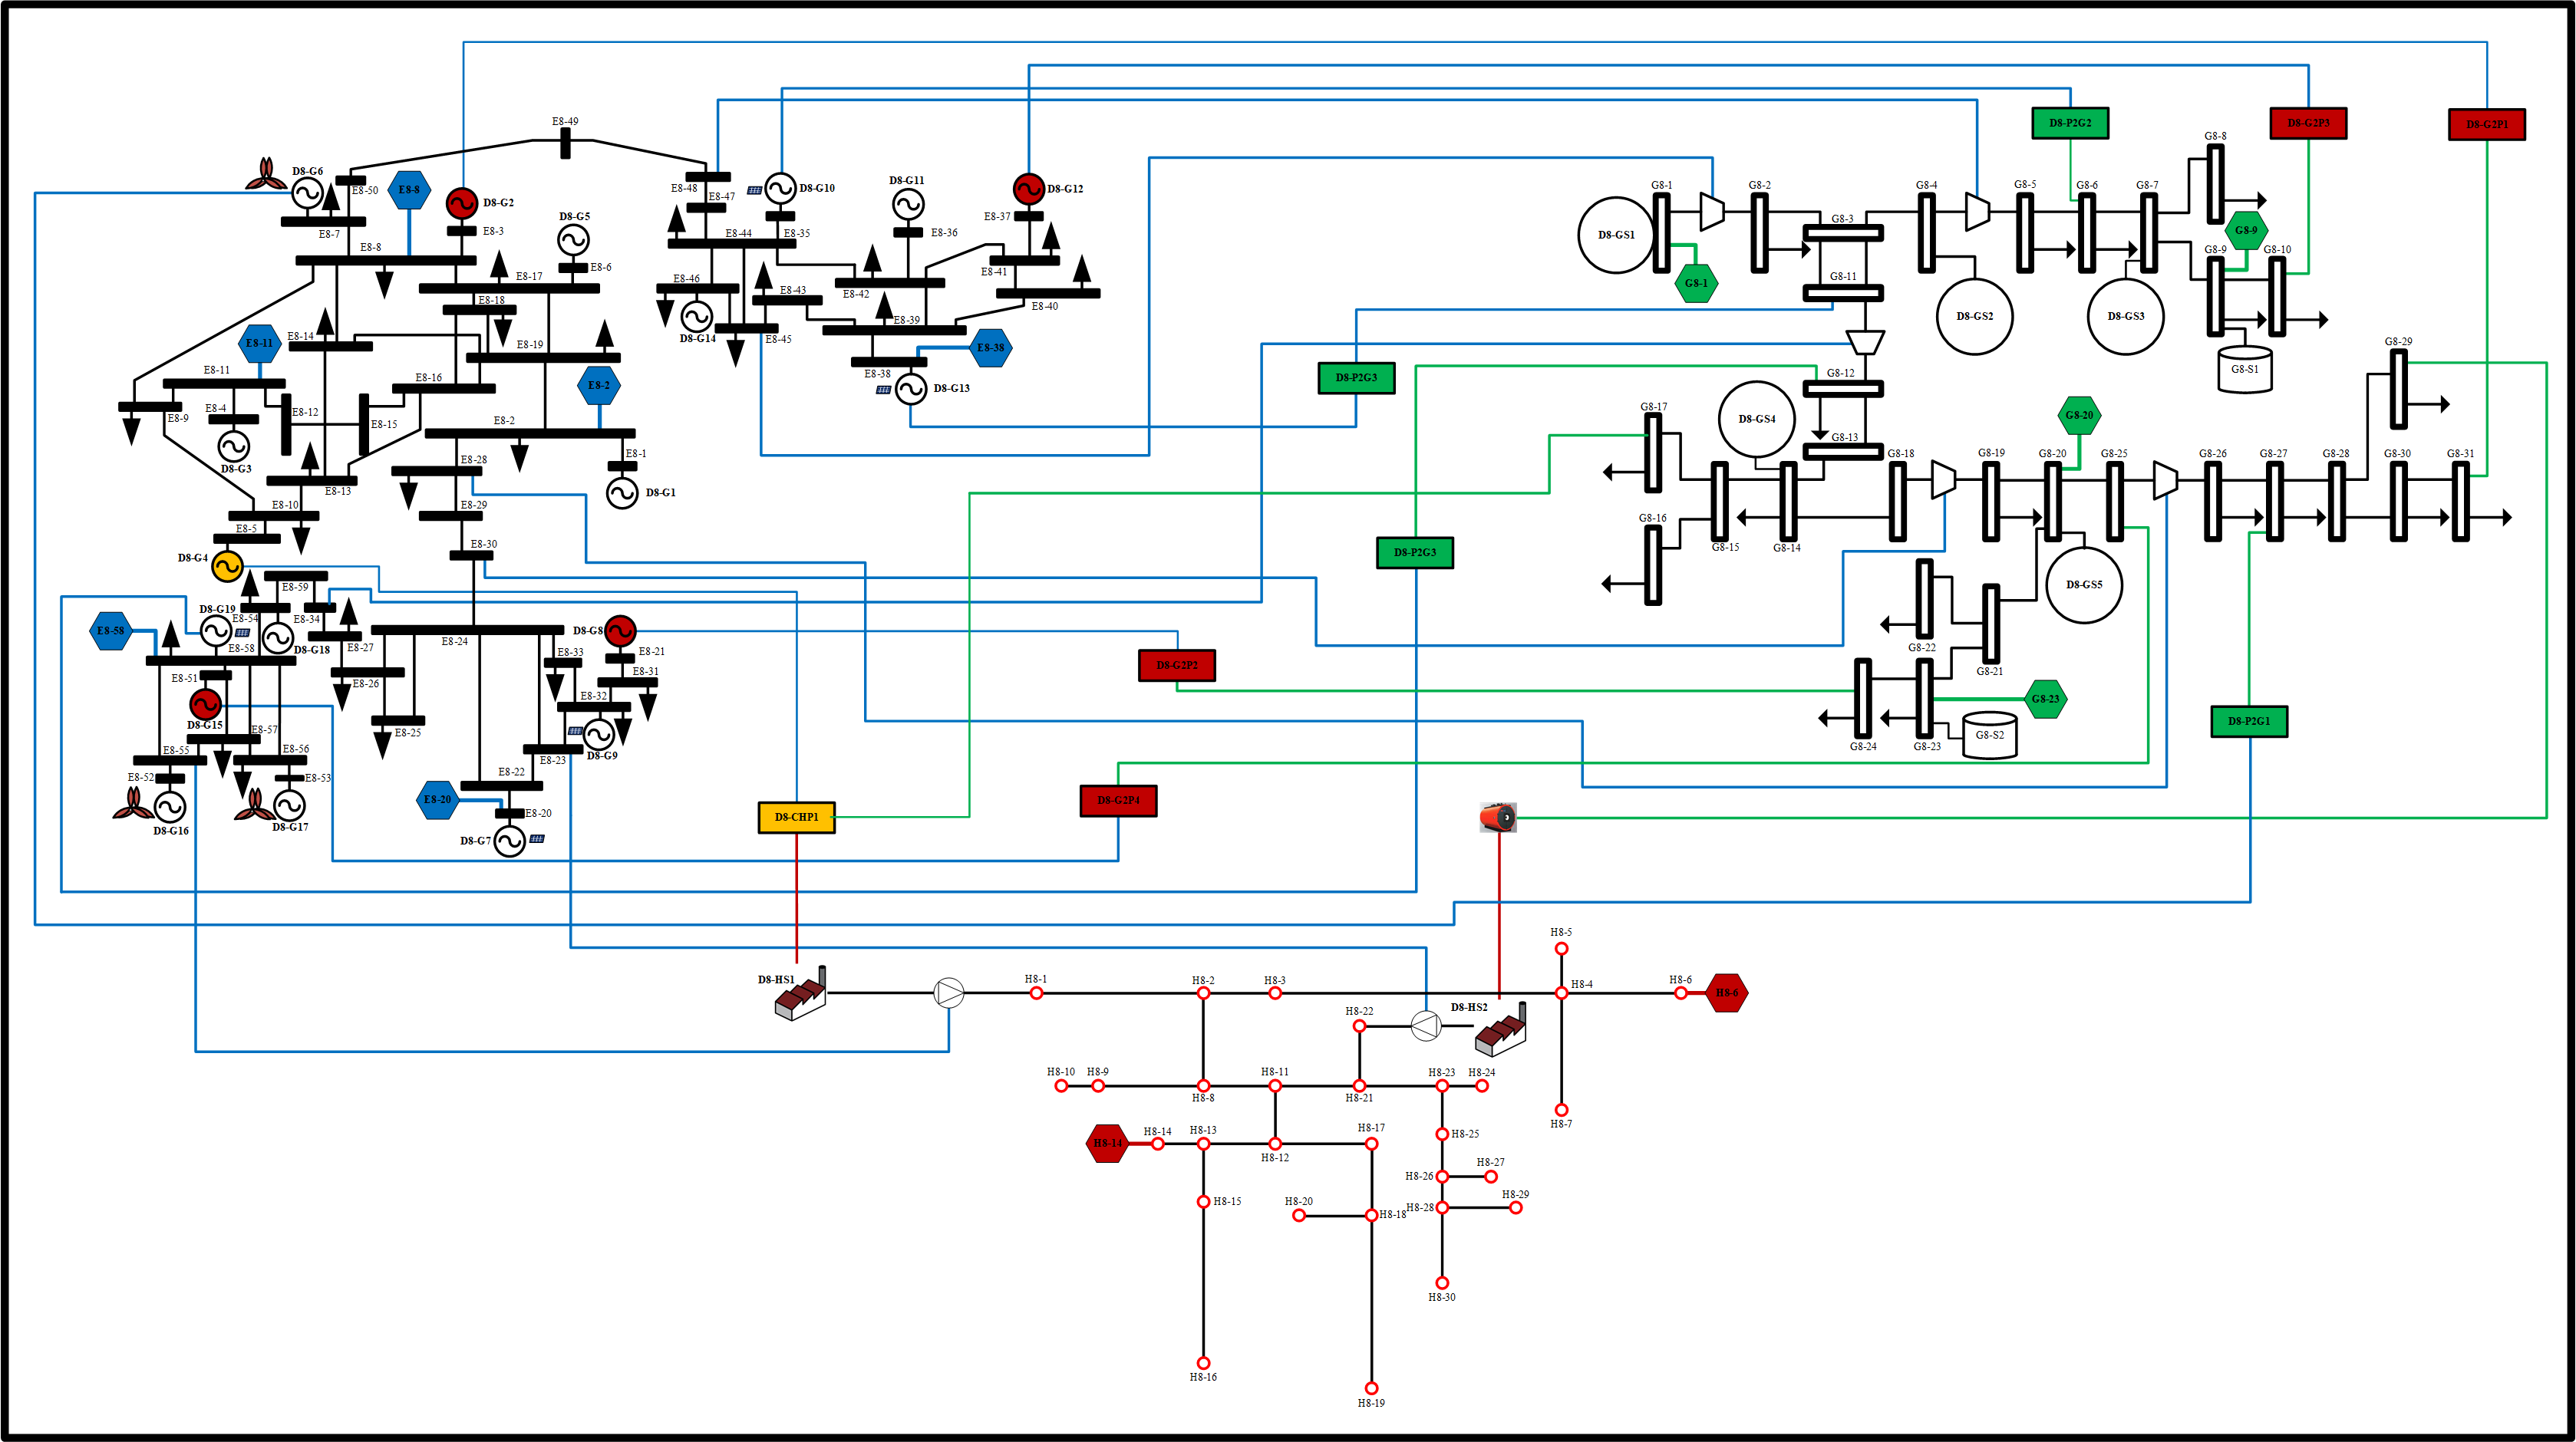This screenshot has height=1442, width=2576.
Task: Click the E8-24 bus label
Action: (x=454, y=641)
